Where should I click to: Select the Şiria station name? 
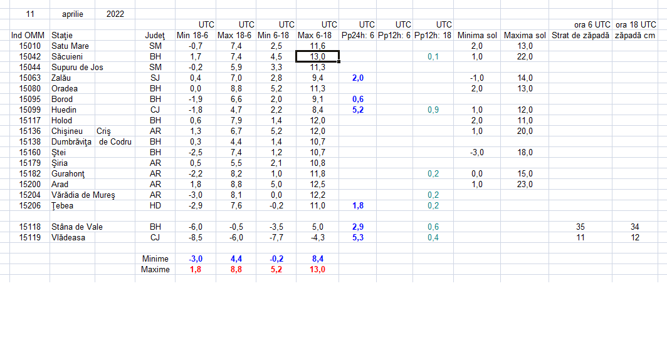pyautogui.click(x=60, y=163)
